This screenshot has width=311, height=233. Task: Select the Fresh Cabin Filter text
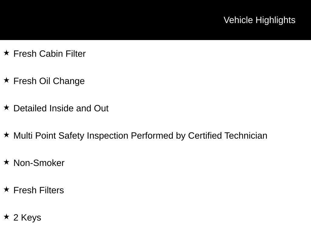click(50, 54)
